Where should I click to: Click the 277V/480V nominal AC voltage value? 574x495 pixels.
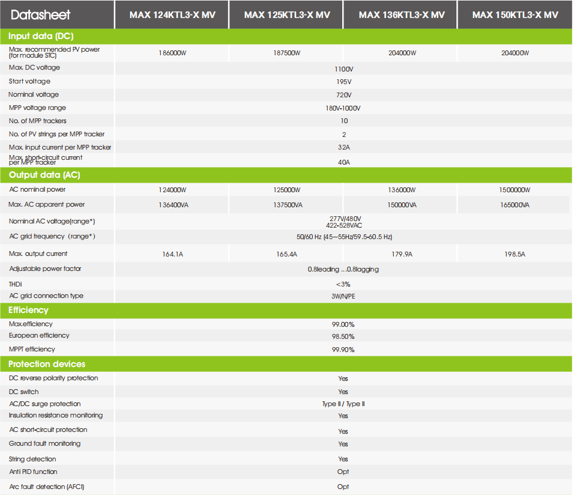click(x=345, y=219)
